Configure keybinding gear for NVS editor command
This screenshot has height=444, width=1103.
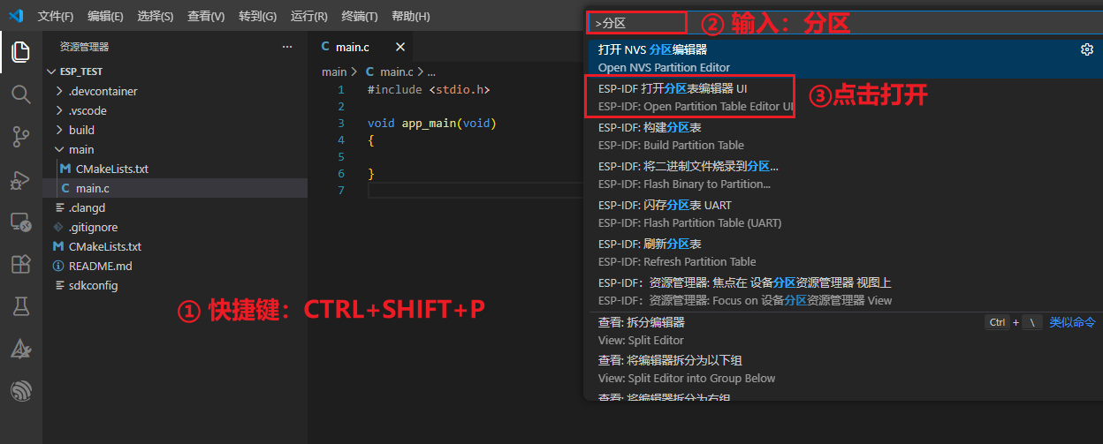(x=1087, y=49)
